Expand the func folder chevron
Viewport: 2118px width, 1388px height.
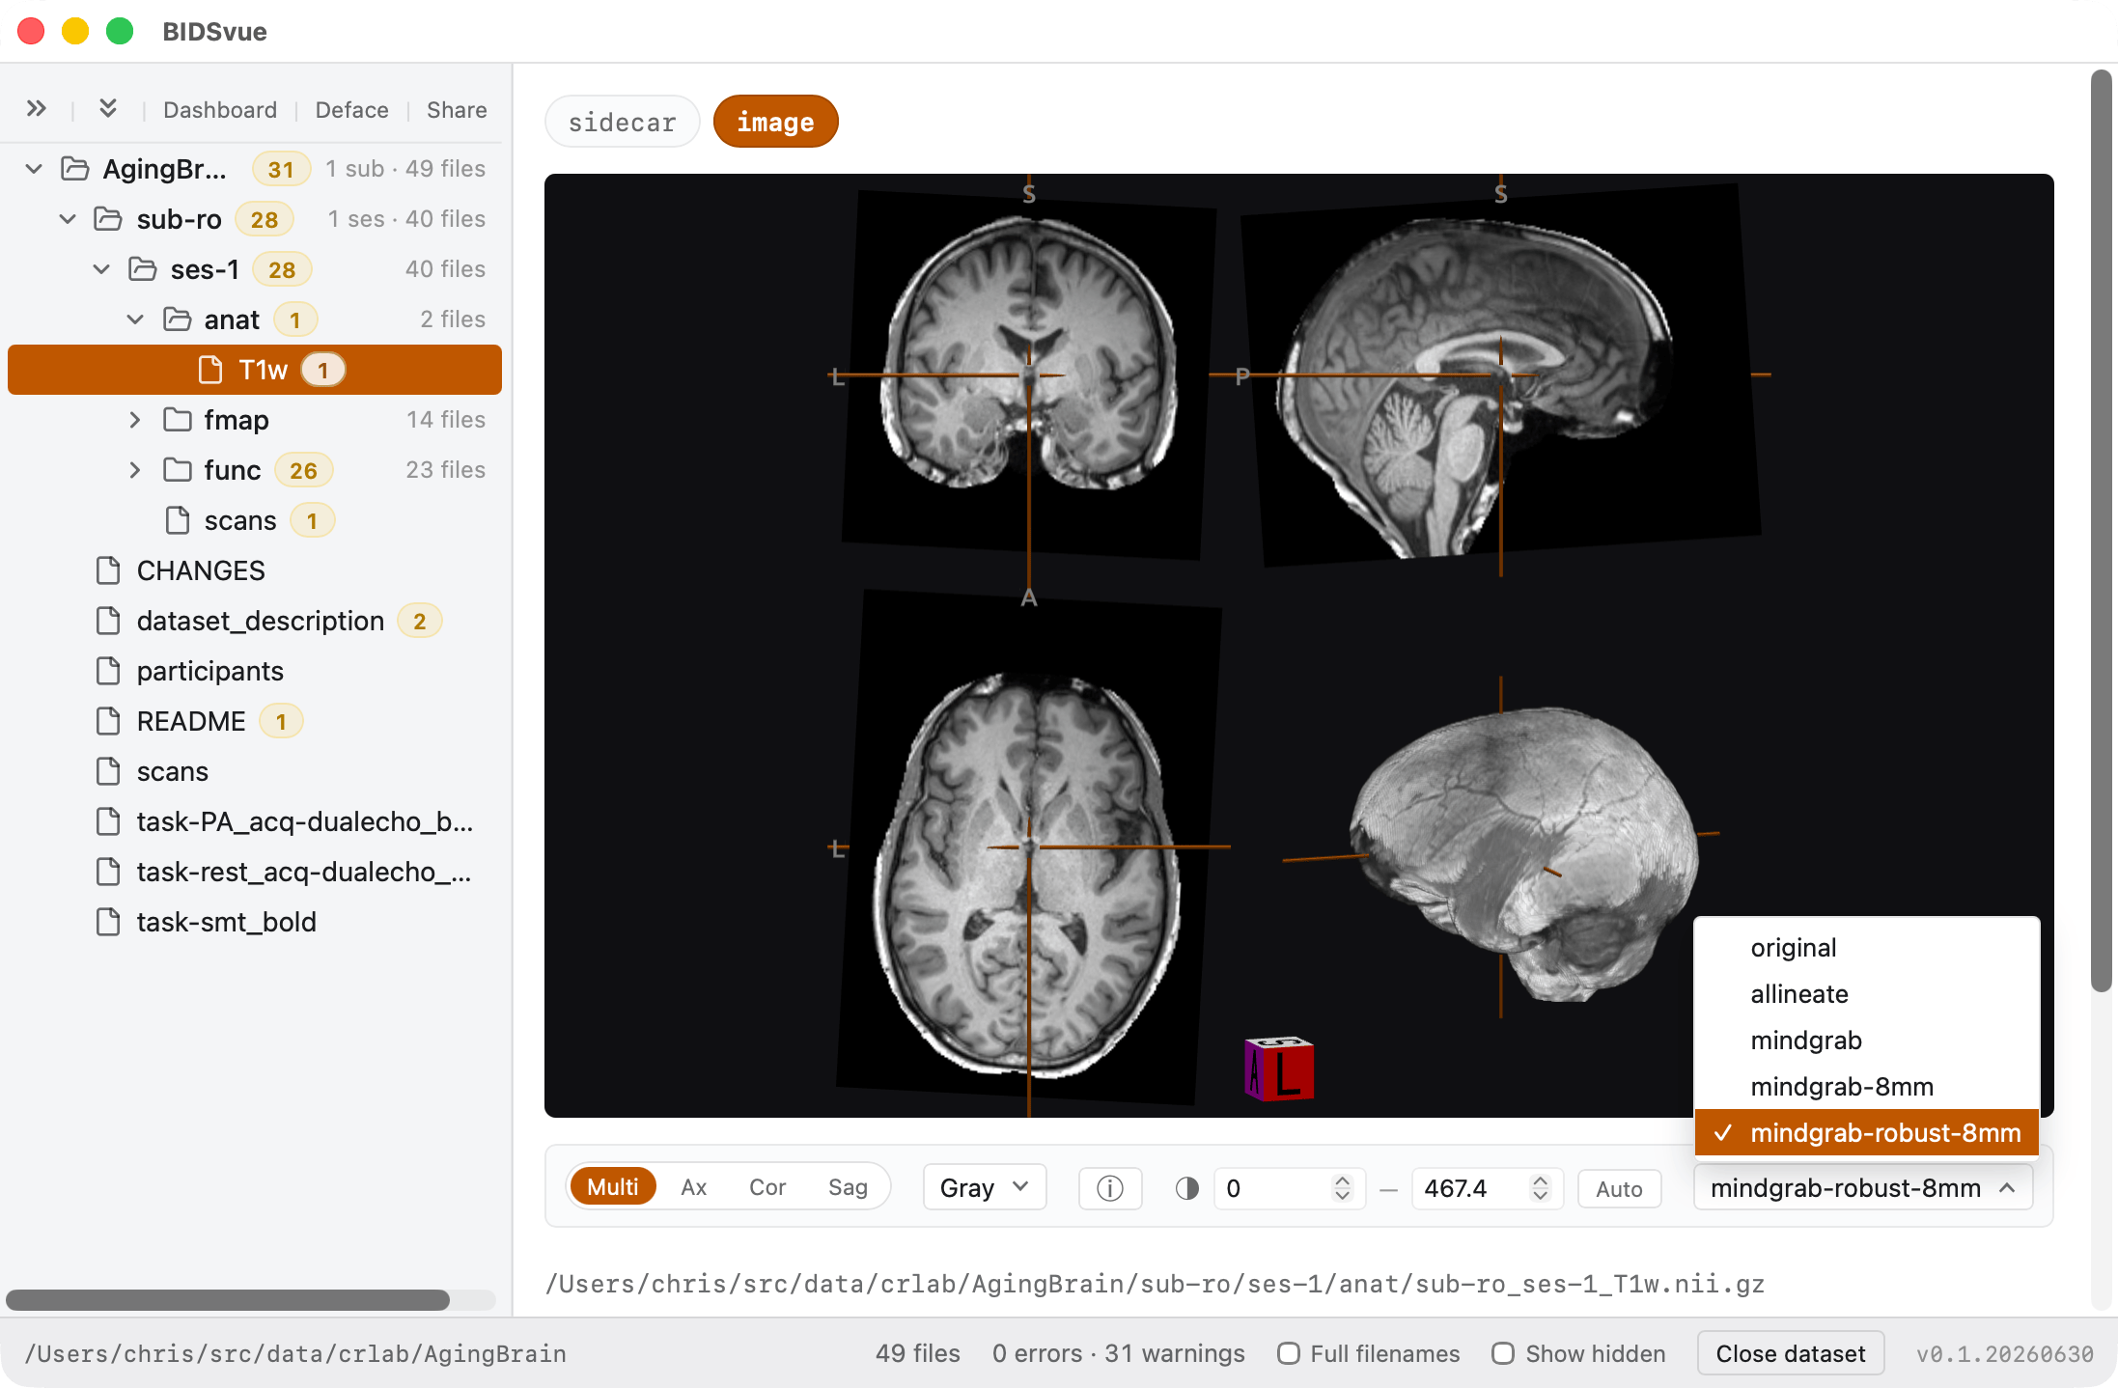coord(135,470)
